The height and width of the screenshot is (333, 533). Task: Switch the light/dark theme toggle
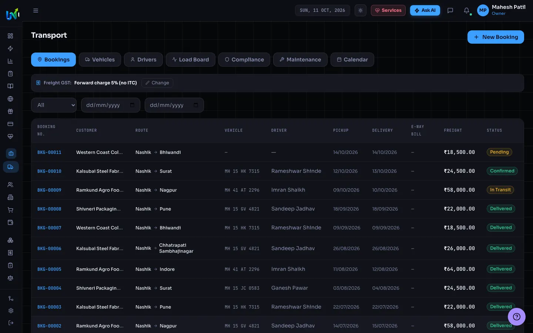click(361, 10)
